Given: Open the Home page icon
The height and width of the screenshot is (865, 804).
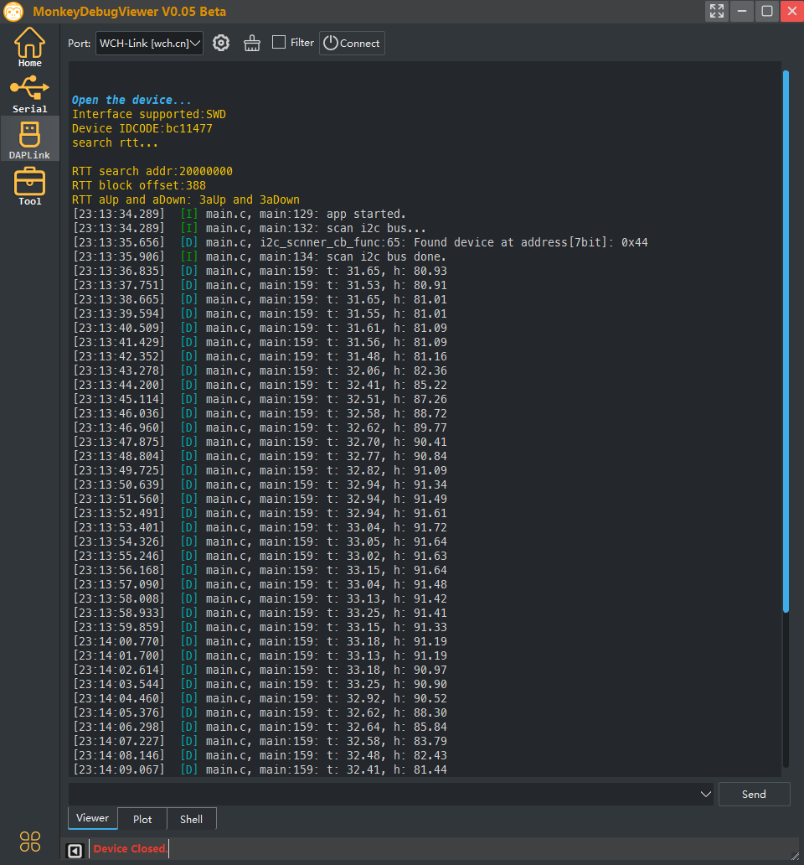Looking at the screenshot, I should (29, 47).
